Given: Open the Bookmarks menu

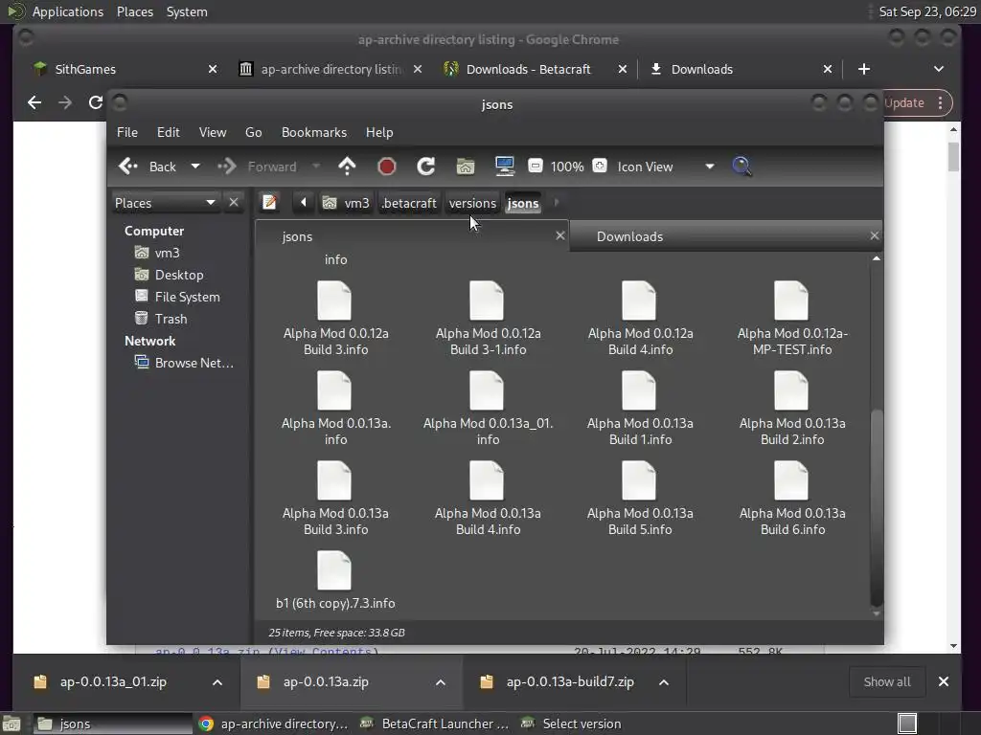Looking at the screenshot, I should [314, 132].
